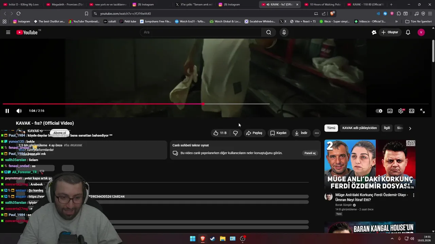The image size is (435, 244).
Task: Open more actions three-dot menu
Action: [317, 133]
